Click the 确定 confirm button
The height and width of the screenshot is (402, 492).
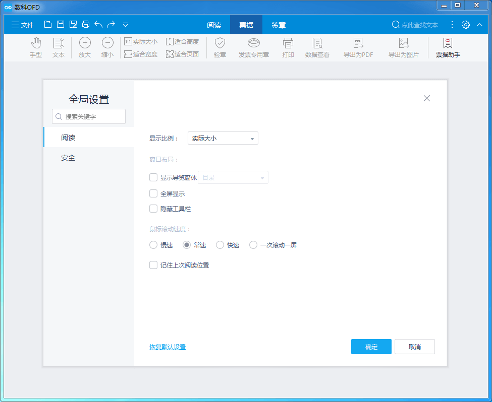pos(371,347)
